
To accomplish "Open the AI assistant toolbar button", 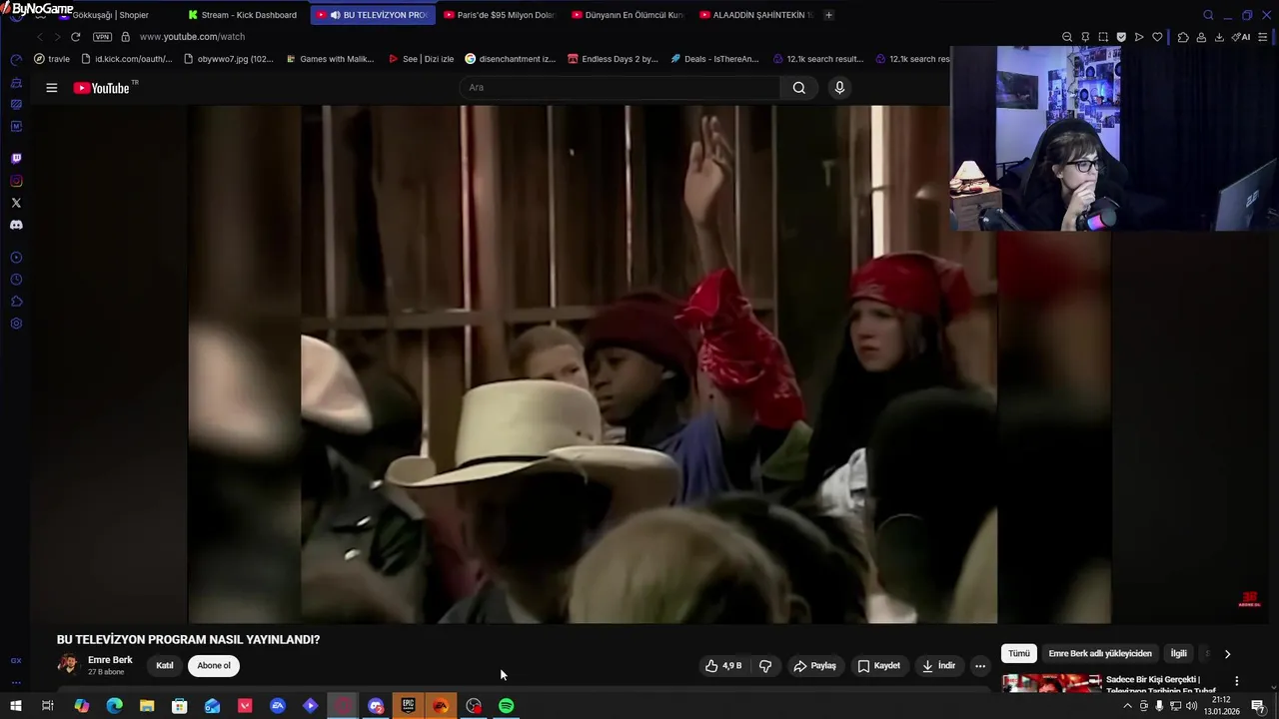I will [1241, 37].
